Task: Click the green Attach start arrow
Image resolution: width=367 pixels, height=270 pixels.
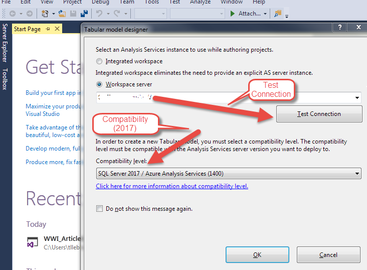Action: point(233,14)
